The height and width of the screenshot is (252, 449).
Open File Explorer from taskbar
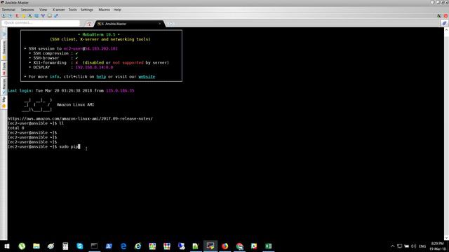(36, 246)
